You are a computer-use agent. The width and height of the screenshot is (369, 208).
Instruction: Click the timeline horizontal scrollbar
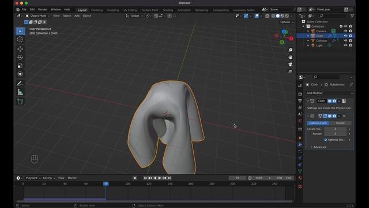(155, 202)
